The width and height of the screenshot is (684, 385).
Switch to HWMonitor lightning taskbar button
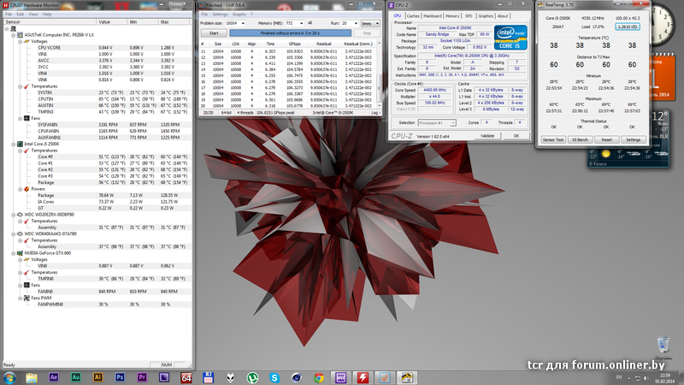pos(363,377)
